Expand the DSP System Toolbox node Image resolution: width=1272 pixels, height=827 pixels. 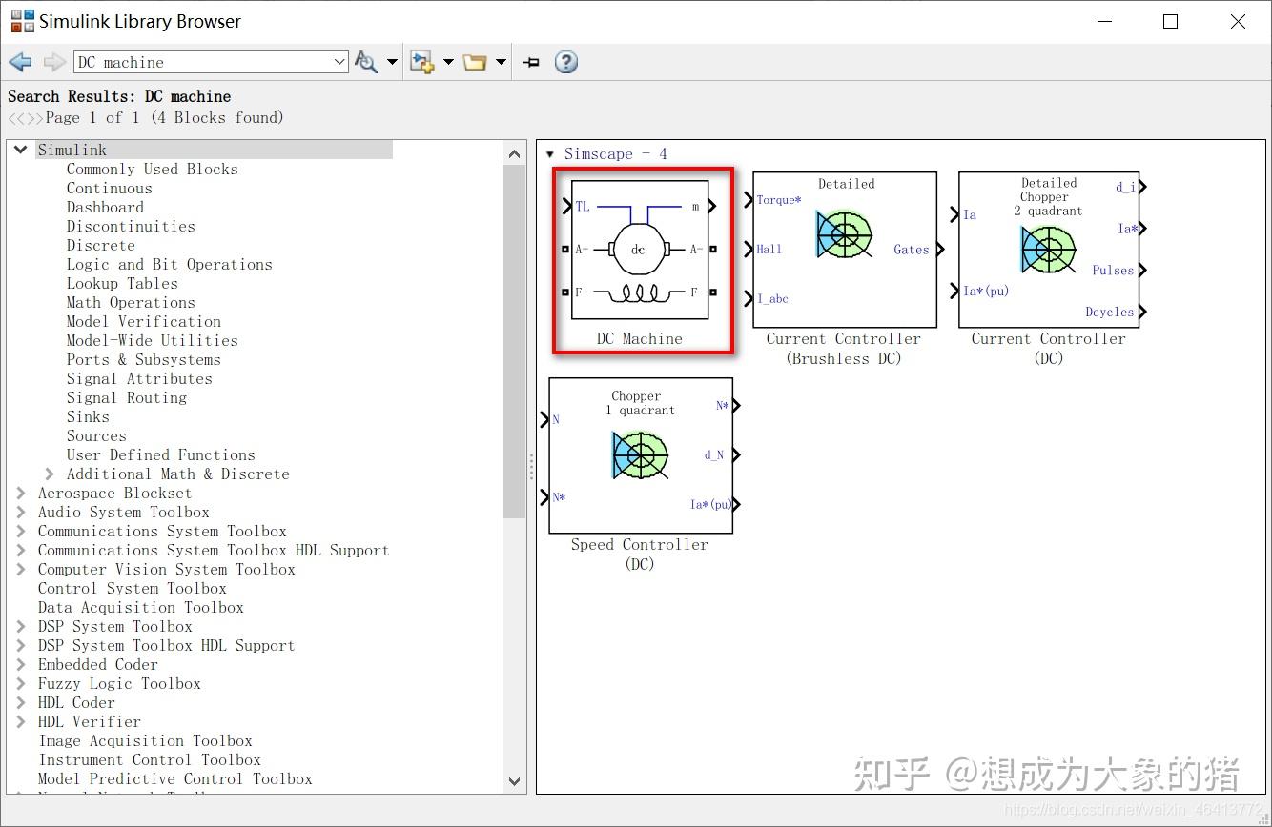click(20, 626)
